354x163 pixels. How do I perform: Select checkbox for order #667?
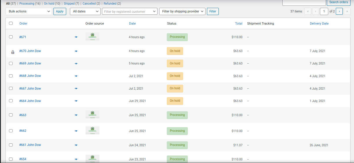(x=11, y=88)
